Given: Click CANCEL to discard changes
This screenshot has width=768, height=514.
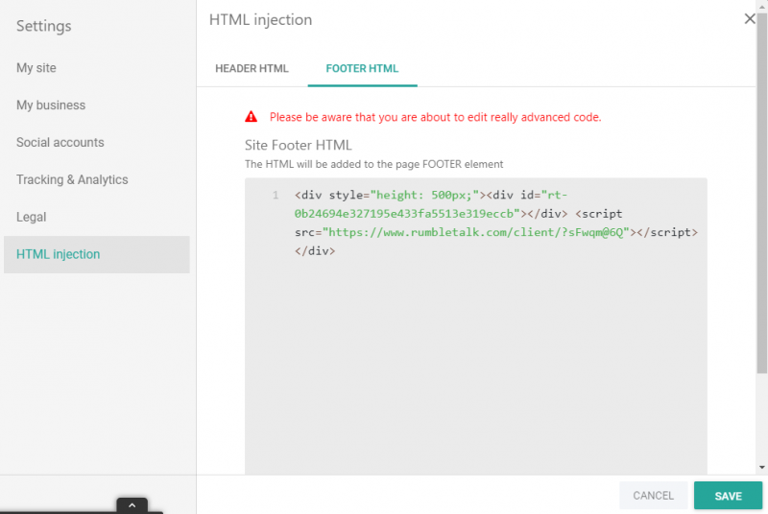Looking at the screenshot, I should click(x=653, y=496).
